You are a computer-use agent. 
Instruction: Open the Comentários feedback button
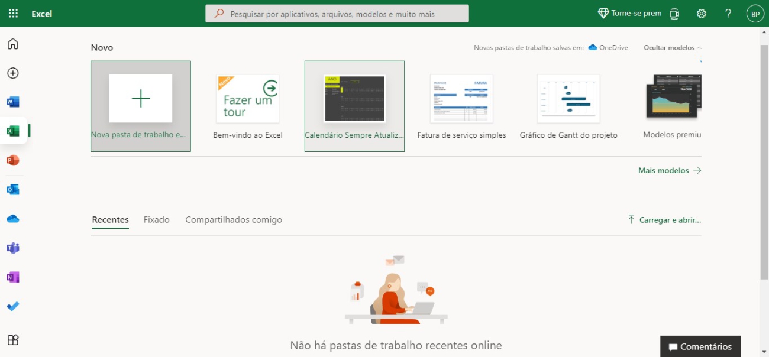(x=700, y=347)
